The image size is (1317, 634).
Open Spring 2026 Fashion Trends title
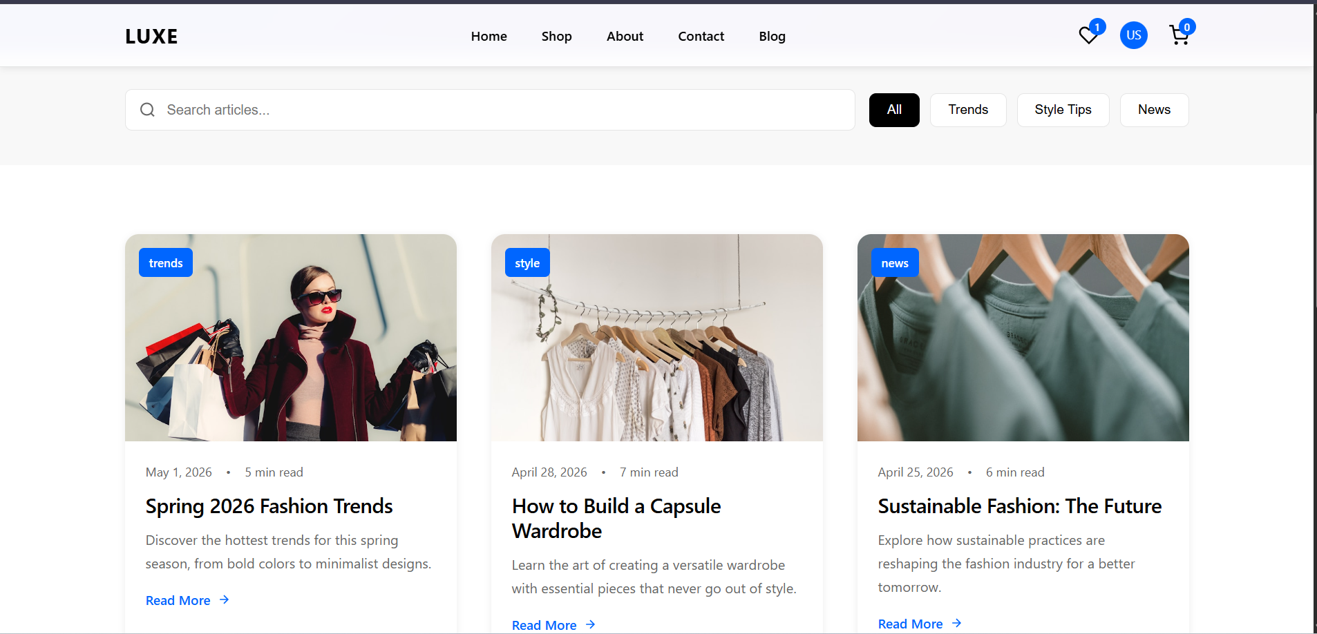(269, 506)
